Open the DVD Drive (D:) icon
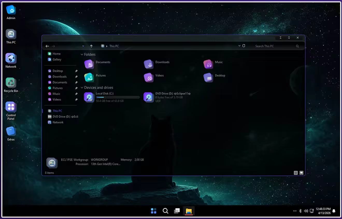 click(x=149, y=97)
